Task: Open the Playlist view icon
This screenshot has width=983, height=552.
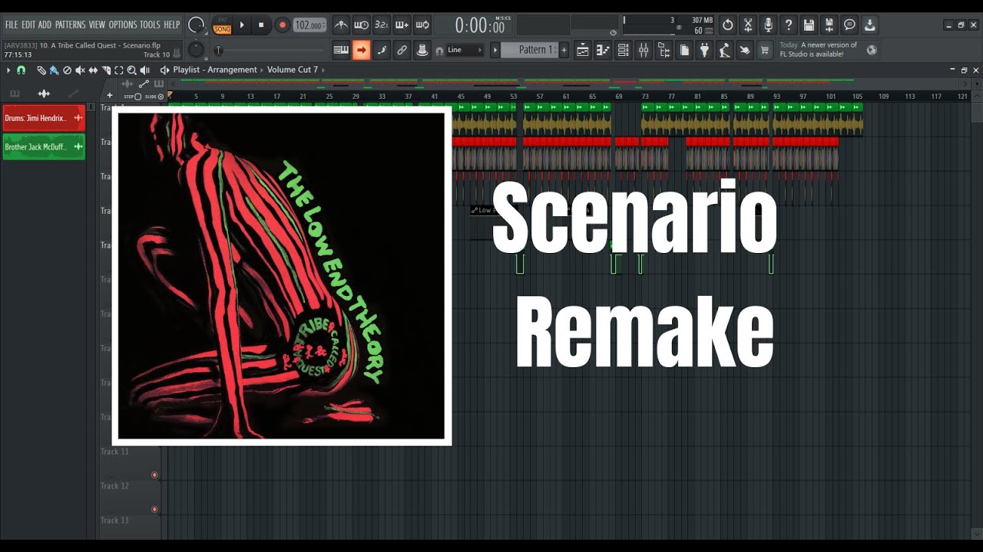Action: (583, 50)
